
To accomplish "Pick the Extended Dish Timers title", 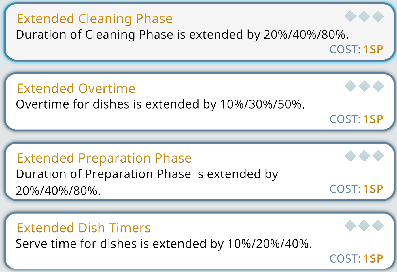I will (x=84, y=228).
